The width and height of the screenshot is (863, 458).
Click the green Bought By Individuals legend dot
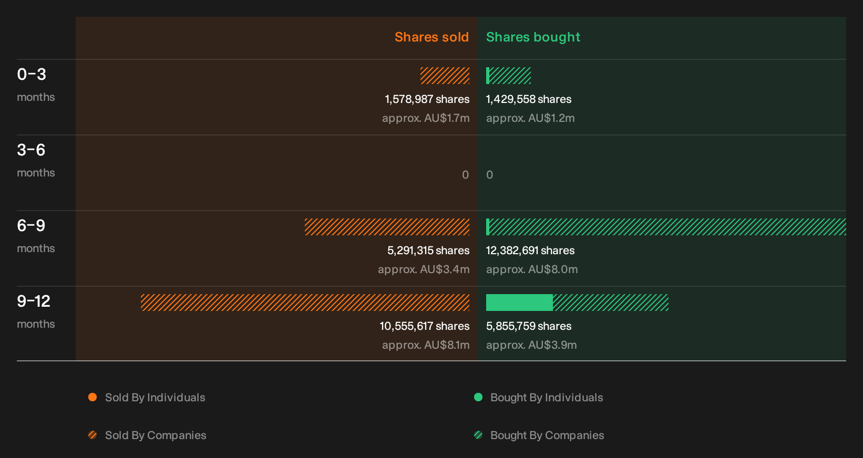478,397
